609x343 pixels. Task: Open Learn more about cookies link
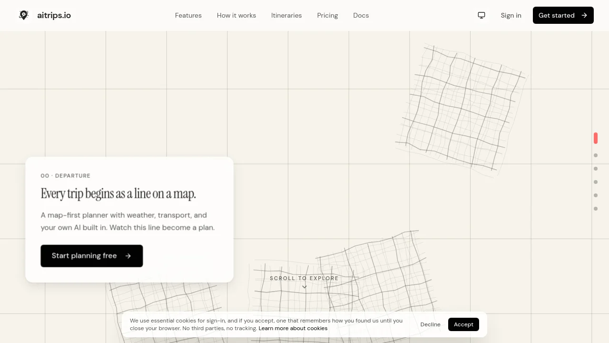[x=293, y=328]
